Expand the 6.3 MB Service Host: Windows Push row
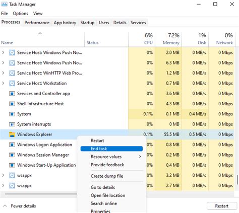Screen dimensions: 239x213 click(x=3, y=62)
